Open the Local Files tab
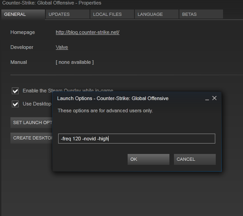Viewport: 243px width, 216px height. tap(112, 14)
